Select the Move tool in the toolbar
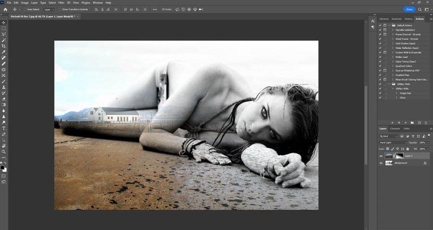The height and width of the screenshot is (230, 433). pyautogui.click(x=4, y=23)
